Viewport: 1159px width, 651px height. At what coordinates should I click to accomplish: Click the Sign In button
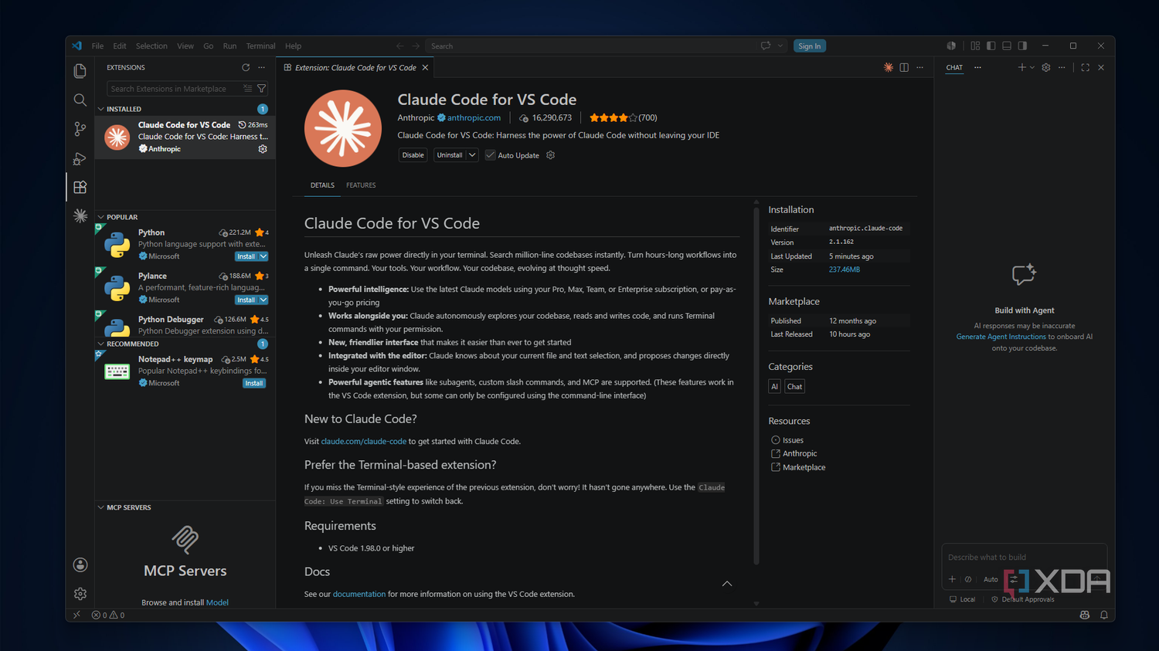(810, 46)
